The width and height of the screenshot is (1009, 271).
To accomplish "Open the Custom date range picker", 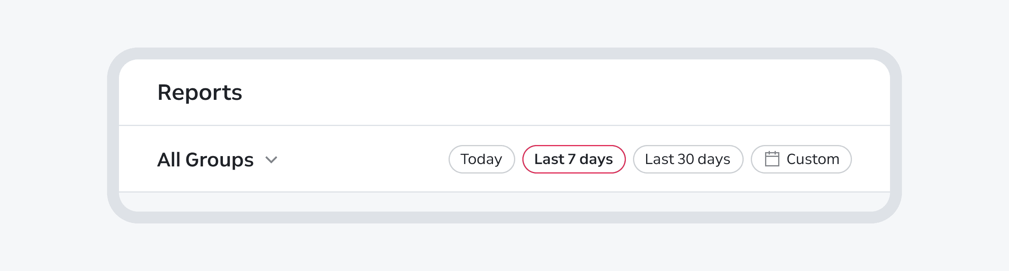I will 801,159.
